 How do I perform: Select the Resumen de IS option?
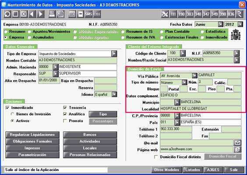[123, 31]
